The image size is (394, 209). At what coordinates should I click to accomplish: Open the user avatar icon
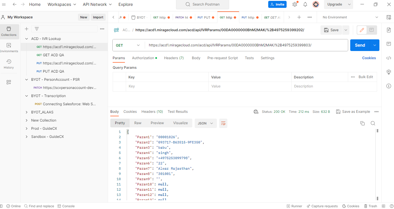click(x=316, y=4)
